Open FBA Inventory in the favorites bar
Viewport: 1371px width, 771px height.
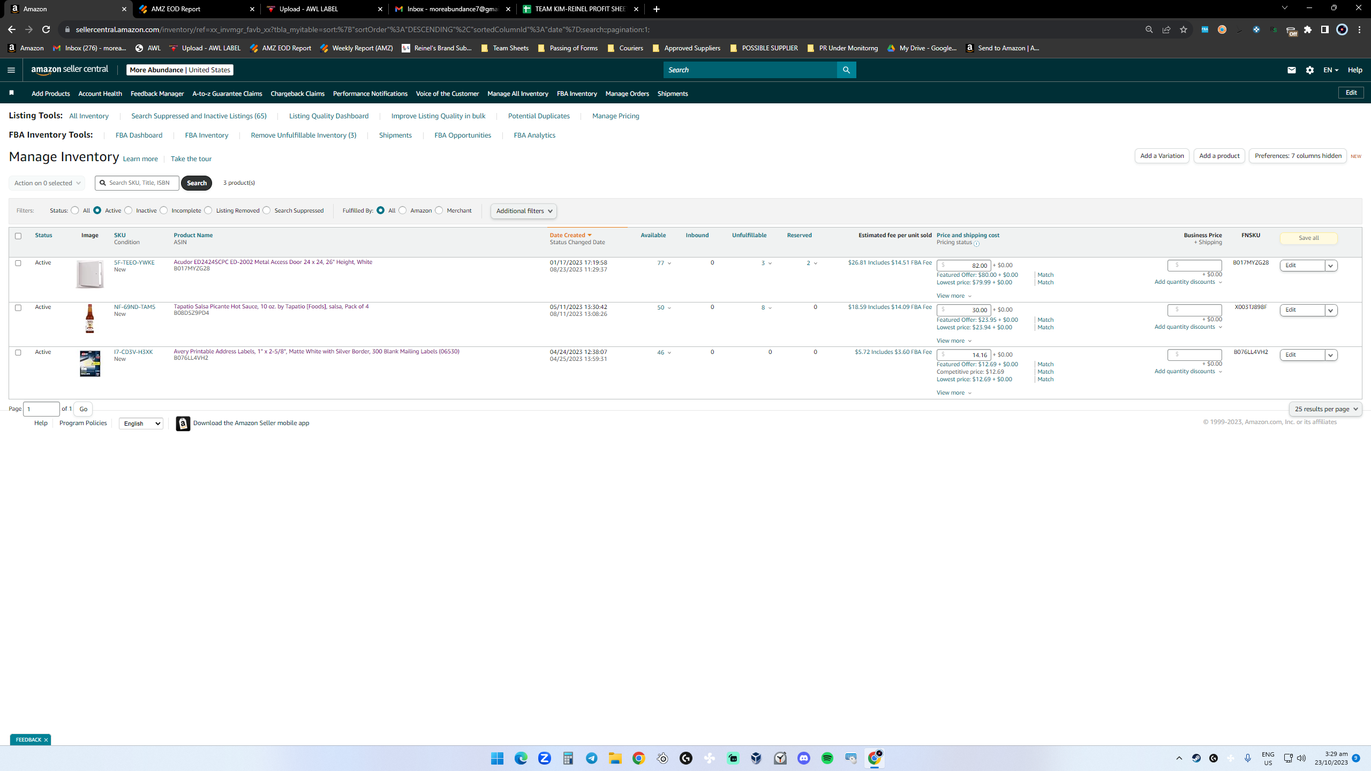(577, 94)
